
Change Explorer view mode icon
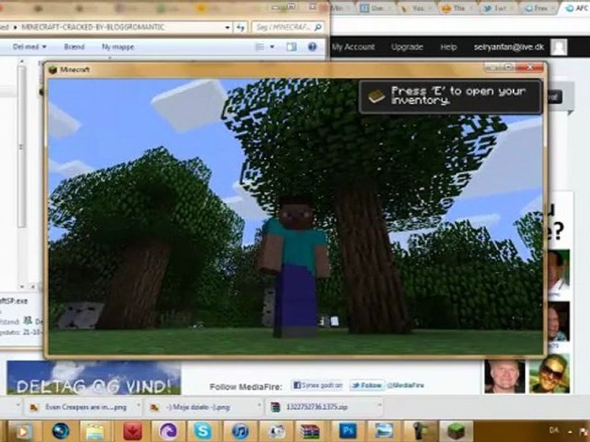click(259, 47)
